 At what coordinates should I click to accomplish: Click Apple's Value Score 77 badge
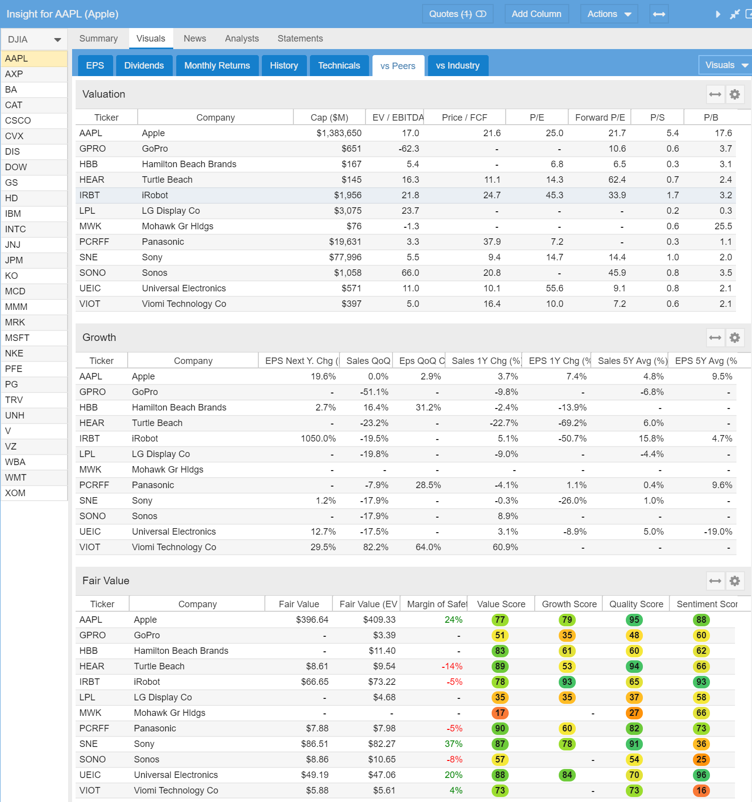tap(500, 620)
